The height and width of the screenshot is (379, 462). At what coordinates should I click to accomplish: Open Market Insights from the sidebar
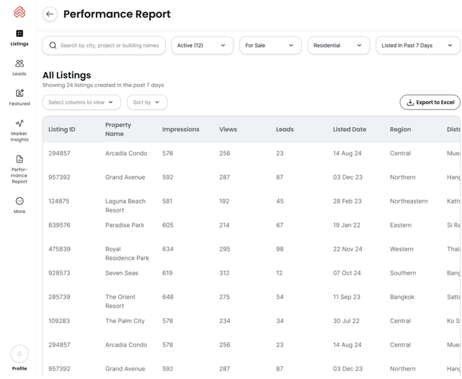pos(19,123)
